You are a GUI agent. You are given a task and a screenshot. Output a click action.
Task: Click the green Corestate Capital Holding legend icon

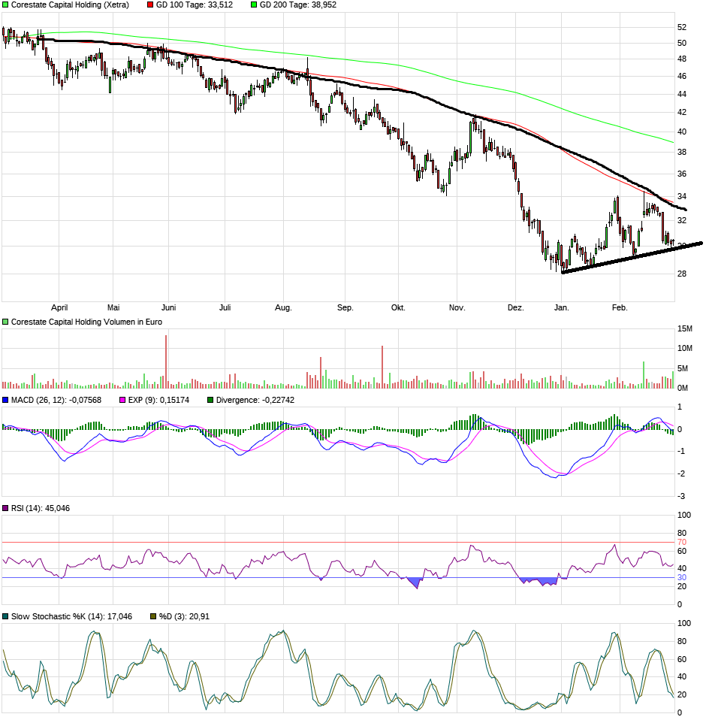[5, 5]
